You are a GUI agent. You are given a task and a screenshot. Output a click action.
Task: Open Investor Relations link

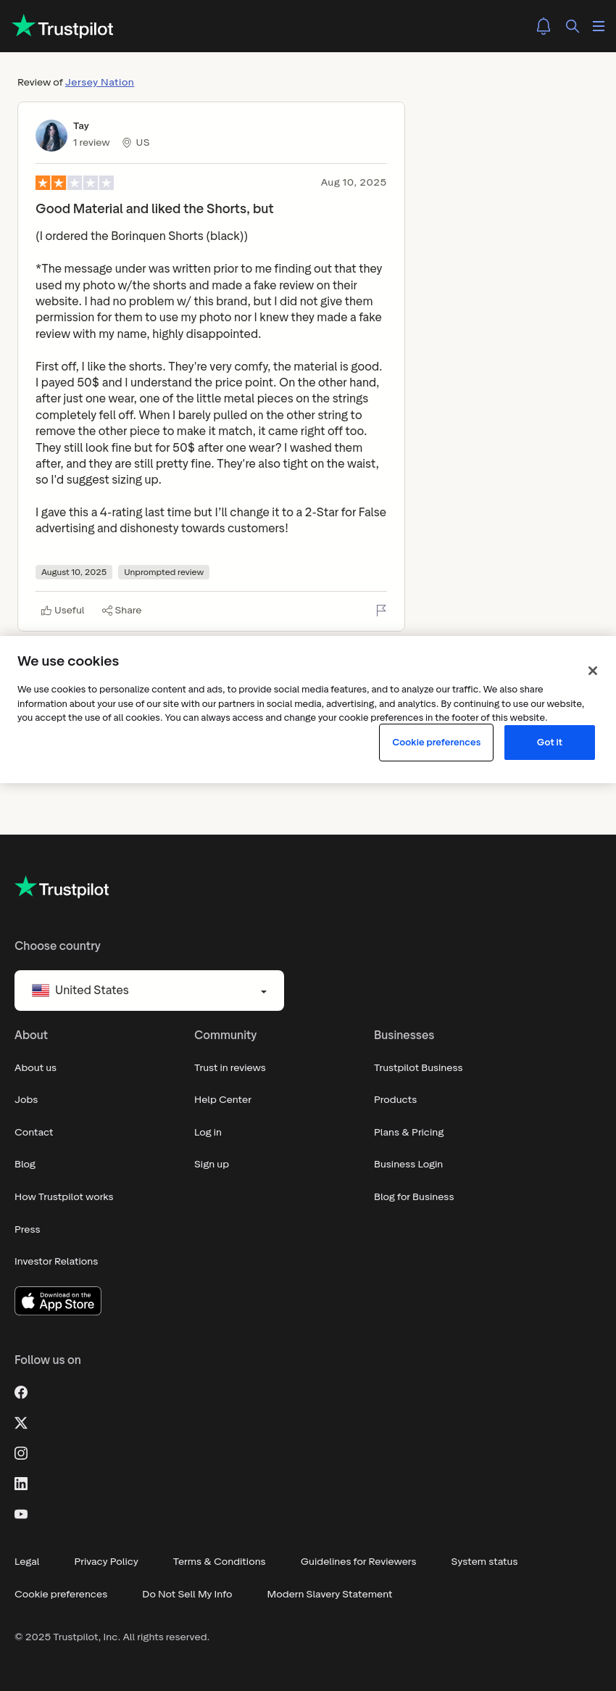pos(57,1262)
